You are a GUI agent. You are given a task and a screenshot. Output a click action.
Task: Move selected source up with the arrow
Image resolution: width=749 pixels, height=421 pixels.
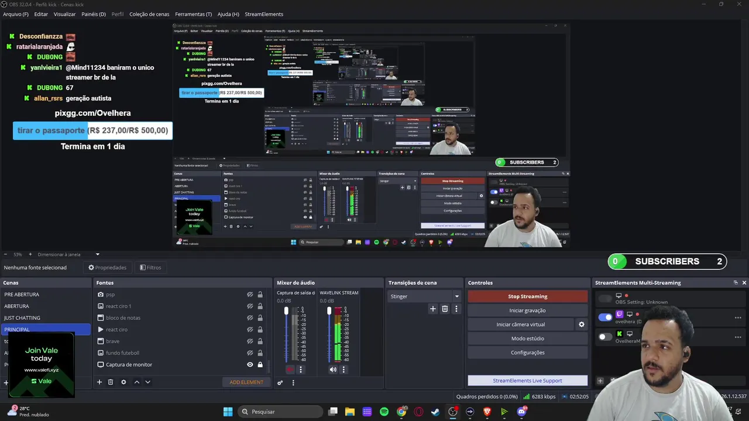pos(137,382)
